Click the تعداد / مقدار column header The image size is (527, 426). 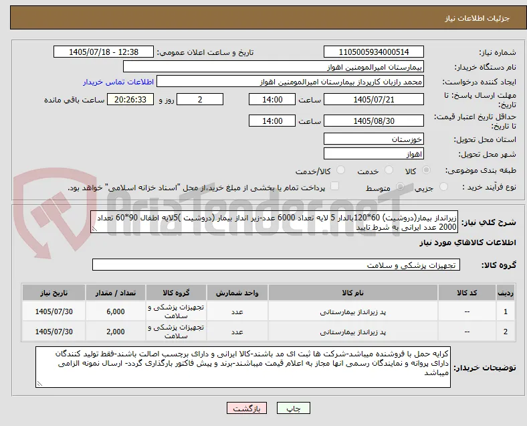coord(116,293)
